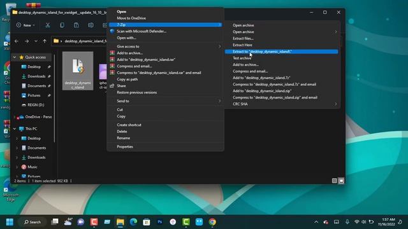Viewport: 408px width, 229px height.
Task: Choose Add to "desktop_dynamic_island.7z"
Action: click(x=282, y=78)
